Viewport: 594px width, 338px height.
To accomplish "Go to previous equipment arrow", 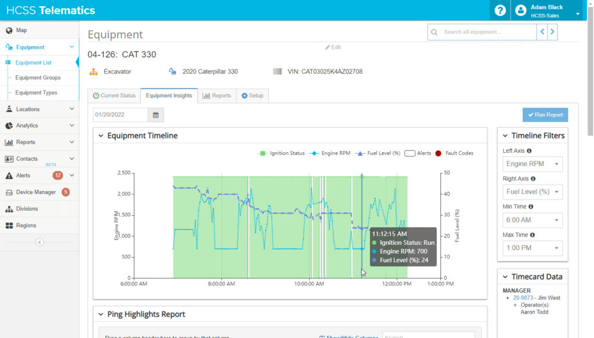I will pos(542,32).
